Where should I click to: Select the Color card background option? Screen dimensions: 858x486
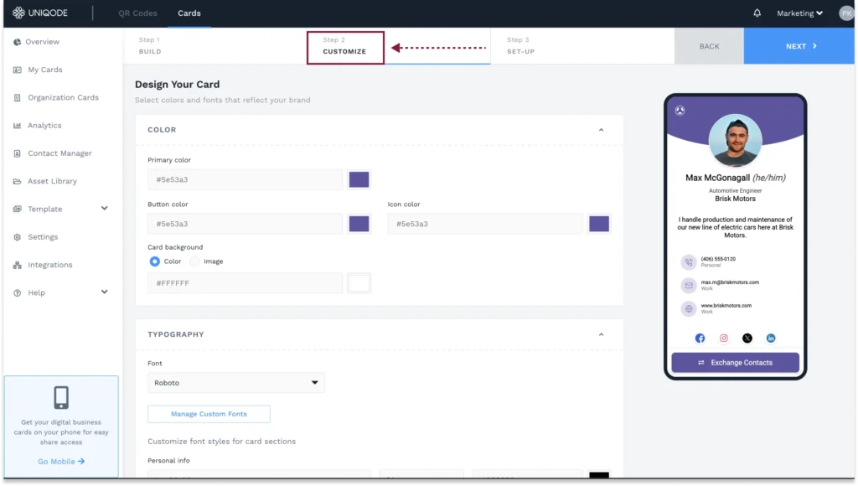(x=155, y=261)
